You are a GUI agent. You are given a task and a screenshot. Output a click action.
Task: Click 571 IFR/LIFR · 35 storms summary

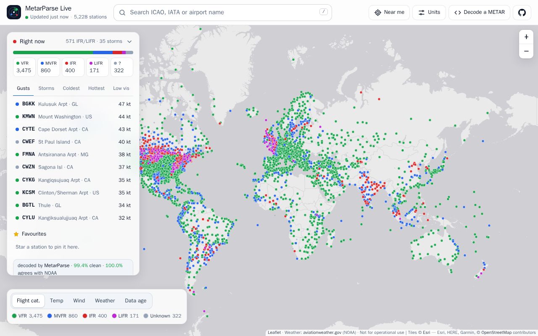tap(94, 41)
